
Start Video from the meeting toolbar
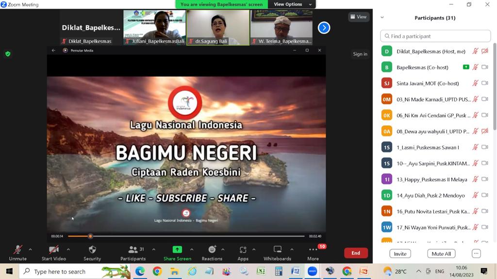53,253
